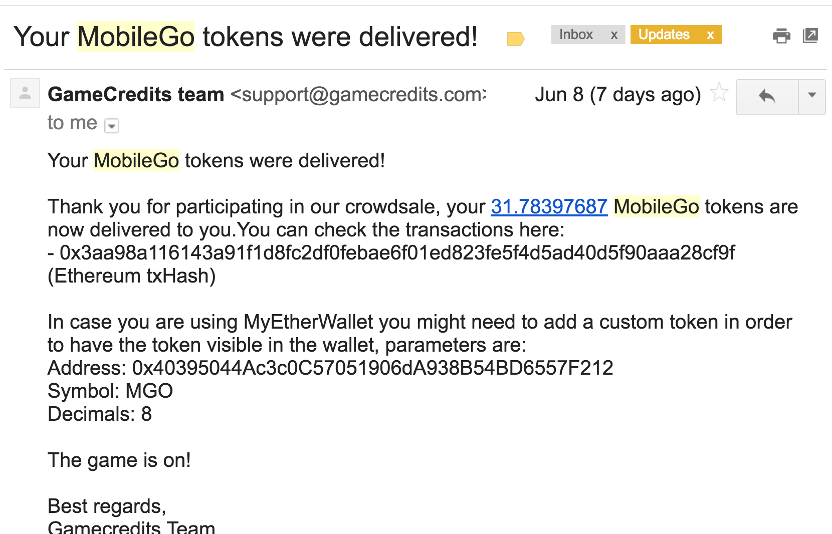The image size is (832, 534).
Task: Star this message from GameCredits team
Action: tap(719, 93)
